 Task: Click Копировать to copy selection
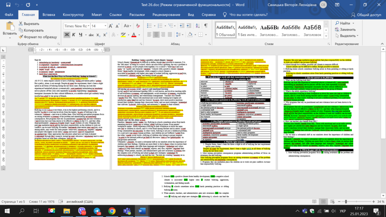pyautogui.click(x=31, y=30)
